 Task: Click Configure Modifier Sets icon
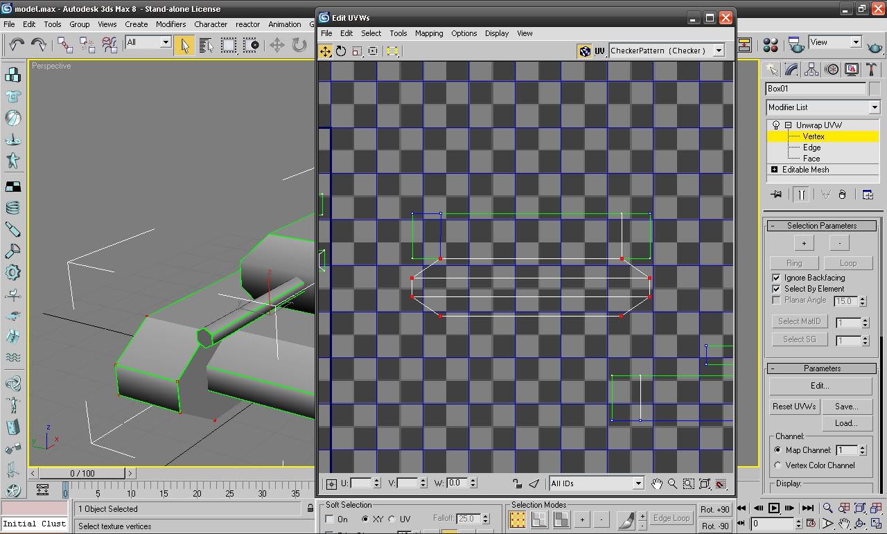pyautogui.click(x=868, y=195)
